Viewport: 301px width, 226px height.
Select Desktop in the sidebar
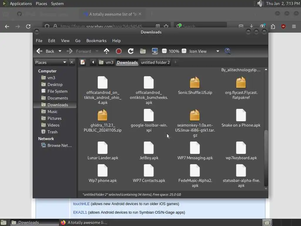tap(55, 84)
